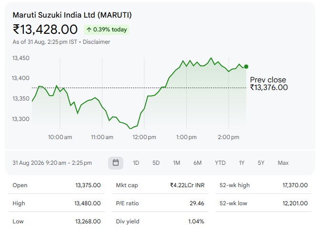This screenshot has height=231, width=320.
Task: Show the YTD chart range
Action: (x=220, y=163)
